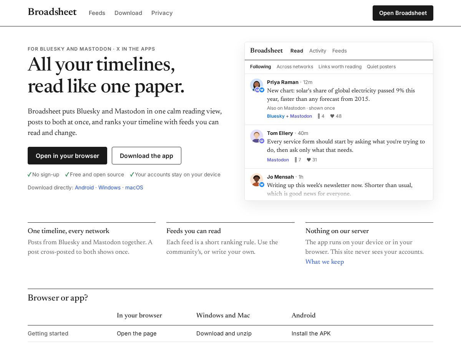Open the Privacy link in top navigation

[x=162, y=13]
